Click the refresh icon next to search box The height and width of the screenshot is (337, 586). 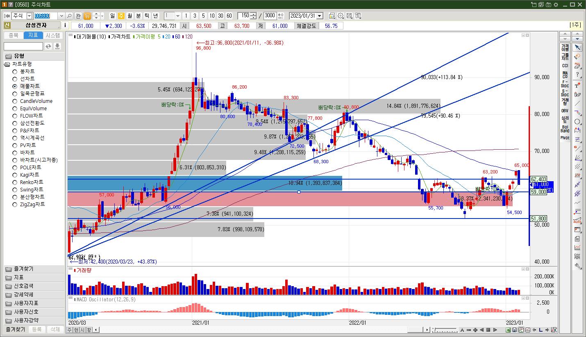coord(48,46)
